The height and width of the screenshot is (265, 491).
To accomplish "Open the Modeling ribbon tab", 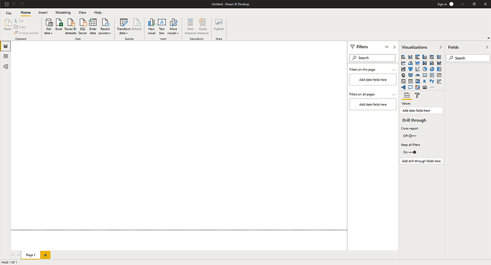I will (x=63, y=13).
